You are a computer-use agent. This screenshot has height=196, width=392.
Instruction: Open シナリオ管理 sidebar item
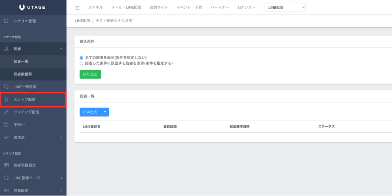click(x=33, y=21)
